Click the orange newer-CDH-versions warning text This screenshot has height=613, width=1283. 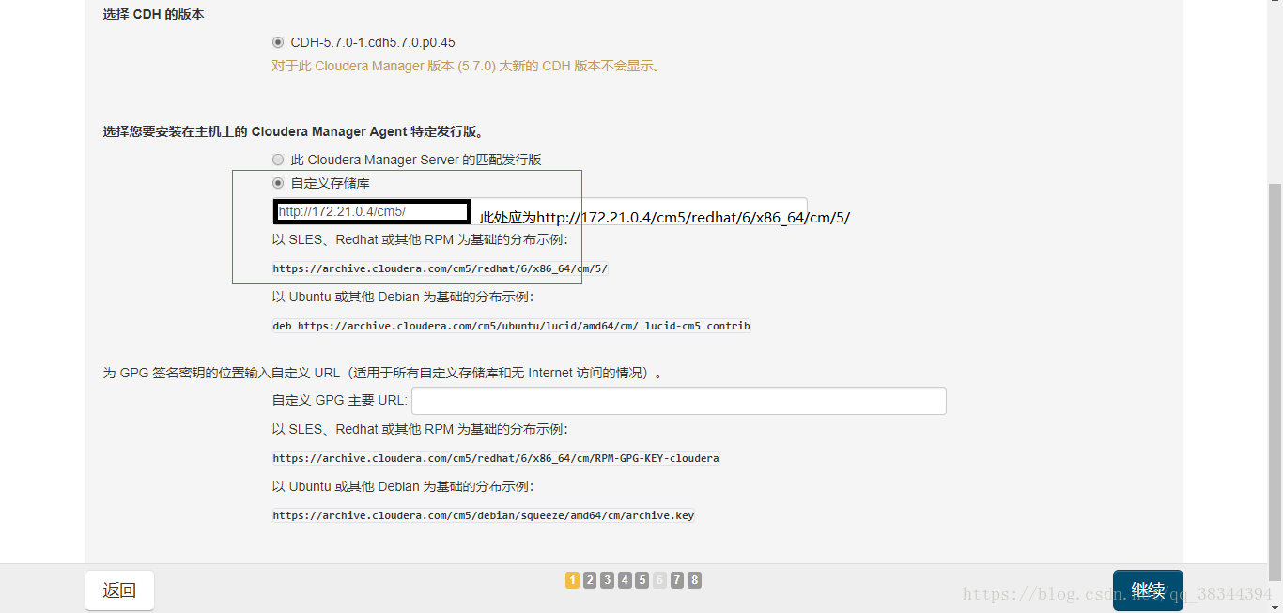(x=466, y=67)
